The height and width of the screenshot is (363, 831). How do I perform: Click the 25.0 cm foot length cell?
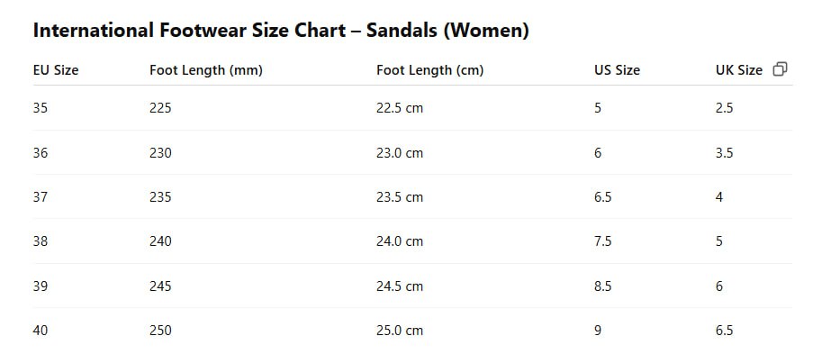pyautogui.click(x=400, y=331)
